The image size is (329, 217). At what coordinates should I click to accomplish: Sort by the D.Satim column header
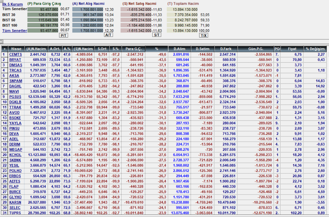coord(203,49)
